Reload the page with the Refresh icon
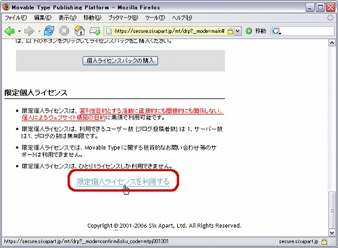The width and height of the screenshot is (338, 248). point(49,31)
